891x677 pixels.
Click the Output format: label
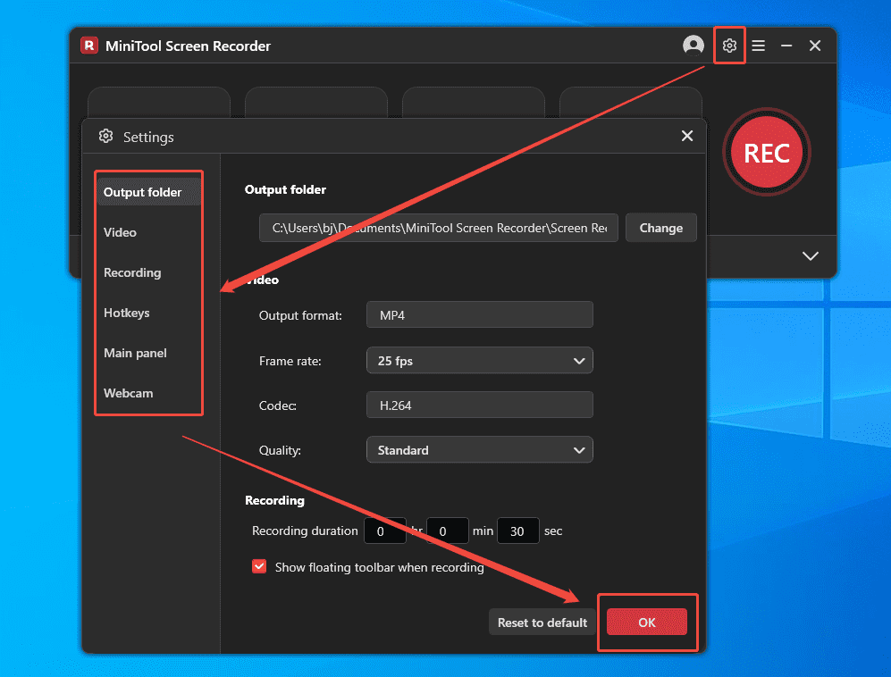300,316
